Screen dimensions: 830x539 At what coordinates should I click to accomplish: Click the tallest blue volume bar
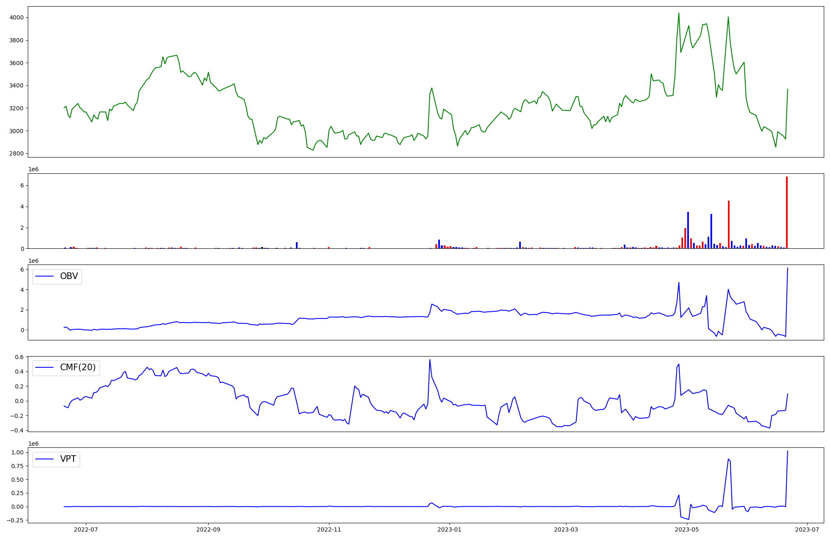point(688,230)
